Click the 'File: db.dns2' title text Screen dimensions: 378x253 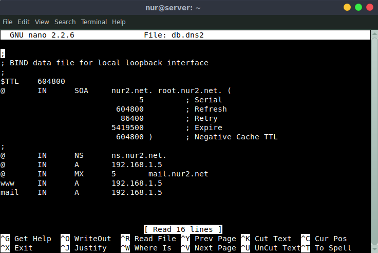pos(174,35)
